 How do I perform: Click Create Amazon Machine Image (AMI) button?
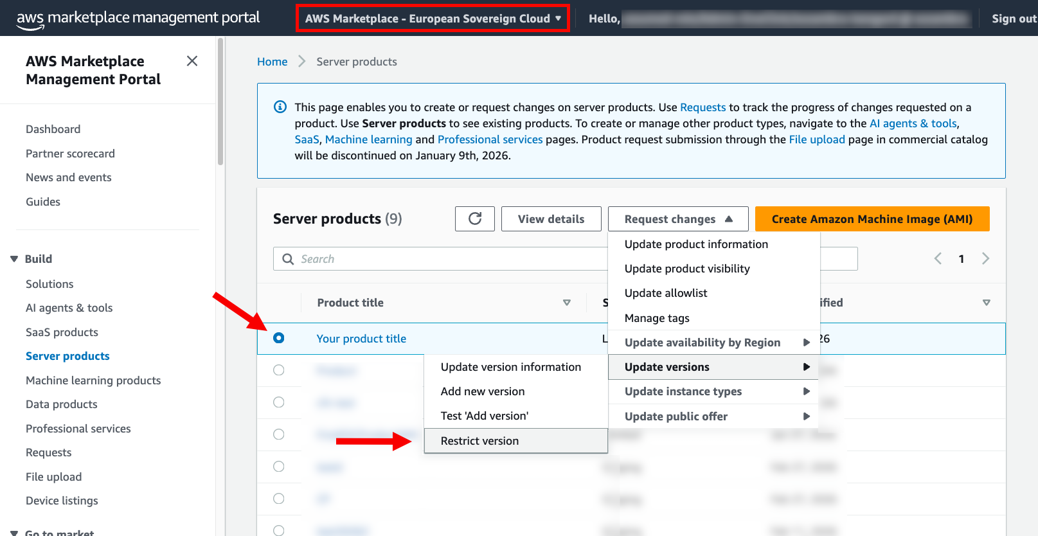(872, 219)
